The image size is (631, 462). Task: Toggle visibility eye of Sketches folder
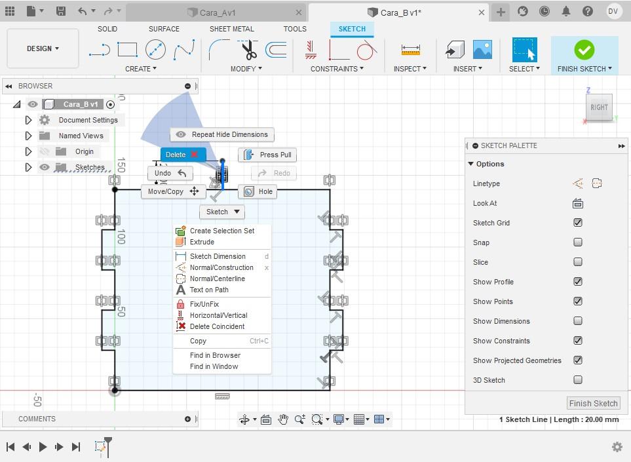point(45,167)
